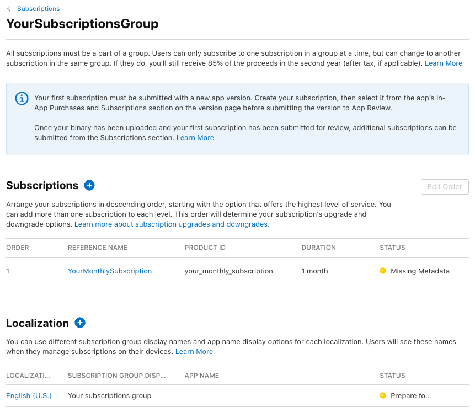Click Learn More in the group description
475x413 pixels.
[x=443, y=63]
